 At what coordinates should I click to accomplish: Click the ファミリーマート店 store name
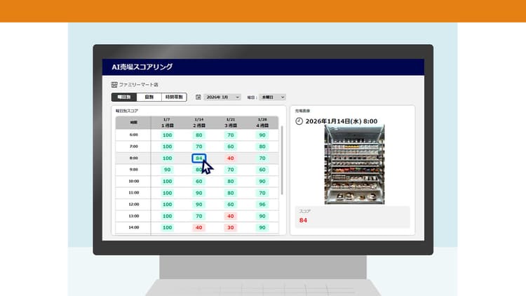(139, 85)
